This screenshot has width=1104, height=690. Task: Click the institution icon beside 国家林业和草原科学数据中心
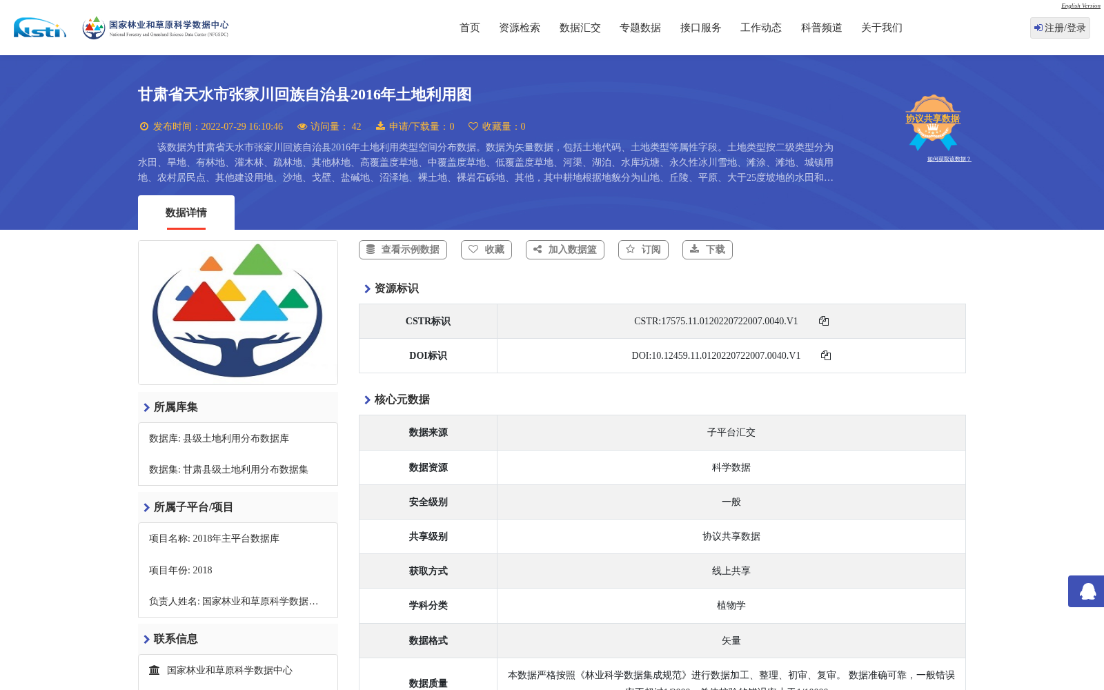pos(155,670)
